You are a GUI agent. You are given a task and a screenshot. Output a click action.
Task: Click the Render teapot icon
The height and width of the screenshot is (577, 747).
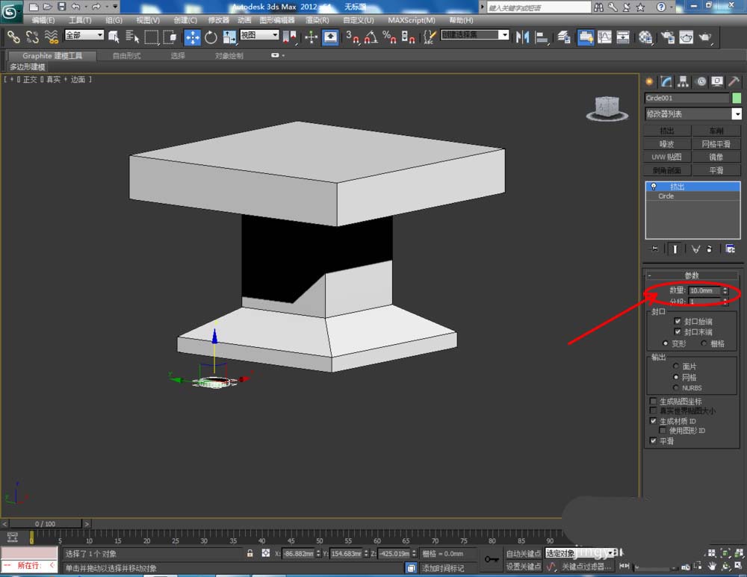pos(704,37)
